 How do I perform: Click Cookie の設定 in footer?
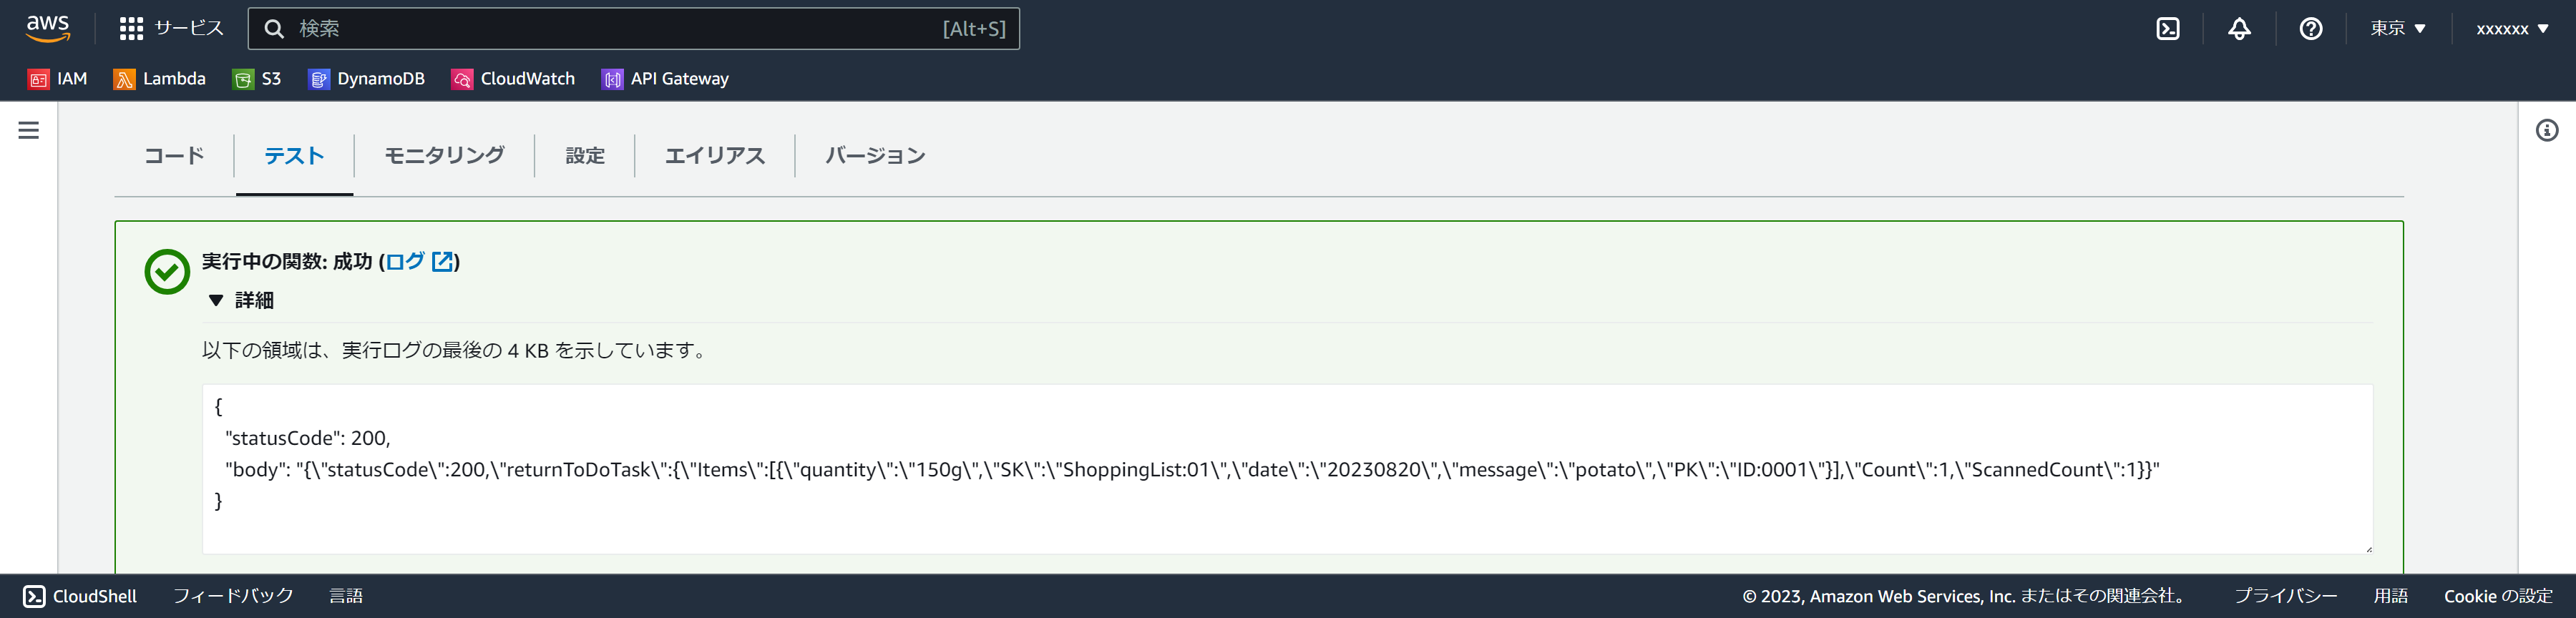coord(2497,596)
